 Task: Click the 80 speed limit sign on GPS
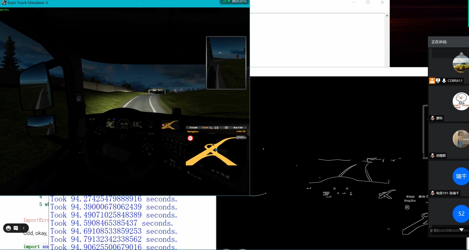pyautogui.click(x=190, y=138)
